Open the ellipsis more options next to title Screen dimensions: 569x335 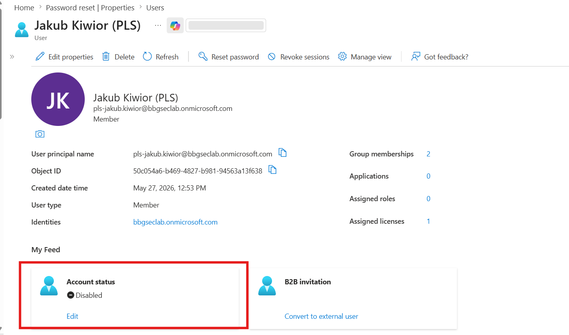(x=158, y=26)
